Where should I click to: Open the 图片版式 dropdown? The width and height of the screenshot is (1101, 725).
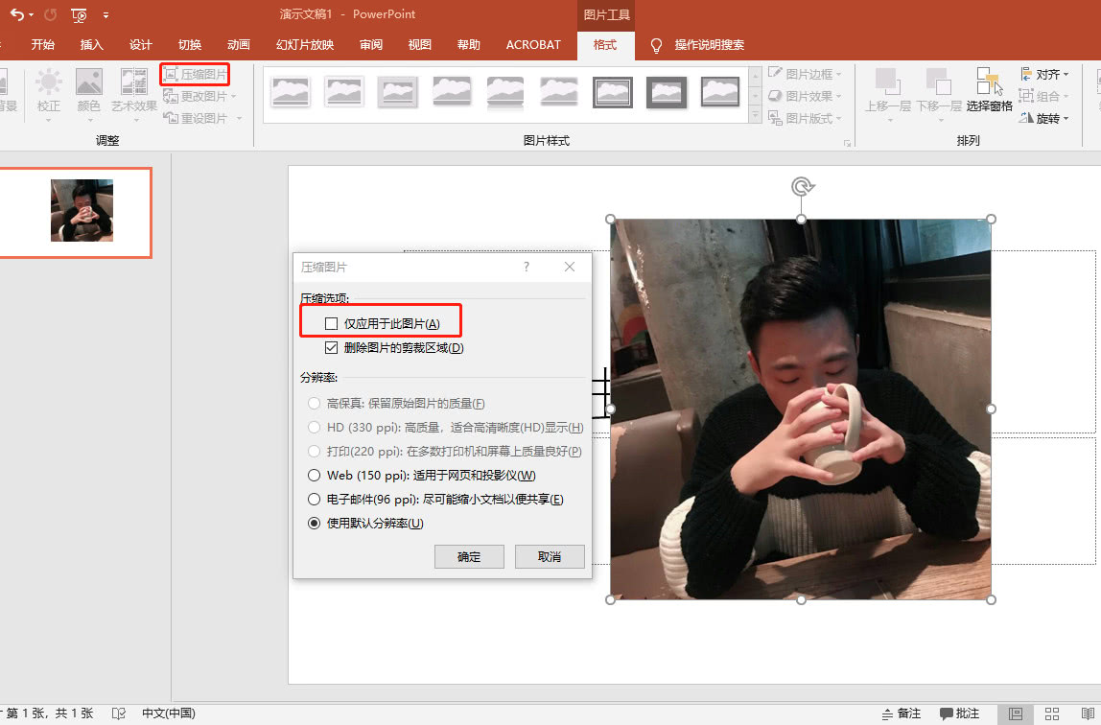coord(805,118)
